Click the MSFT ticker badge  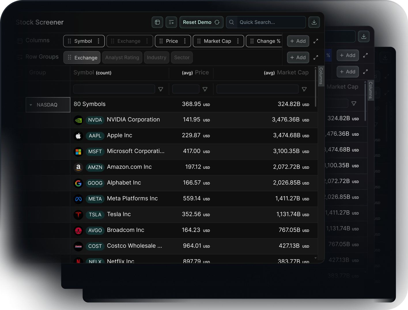95,152
